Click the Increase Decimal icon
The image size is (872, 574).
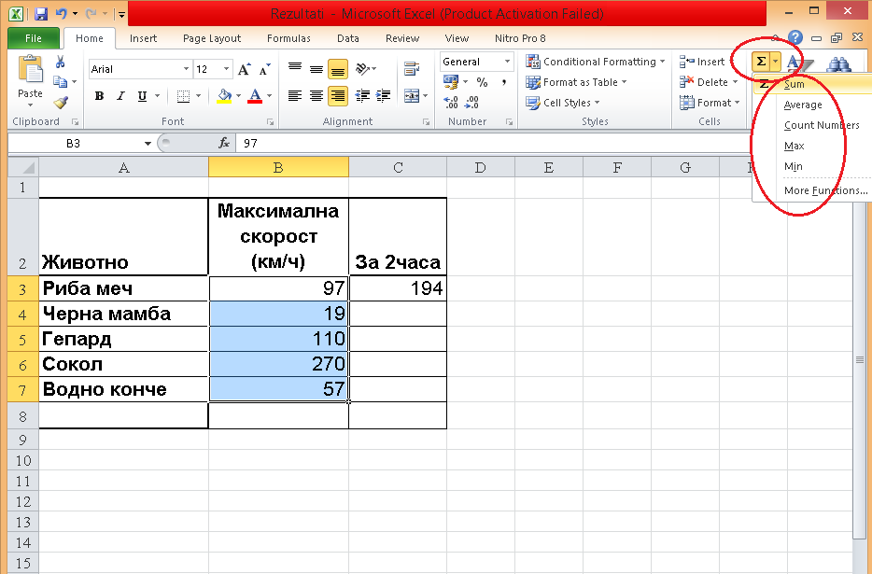coord(450,103)
